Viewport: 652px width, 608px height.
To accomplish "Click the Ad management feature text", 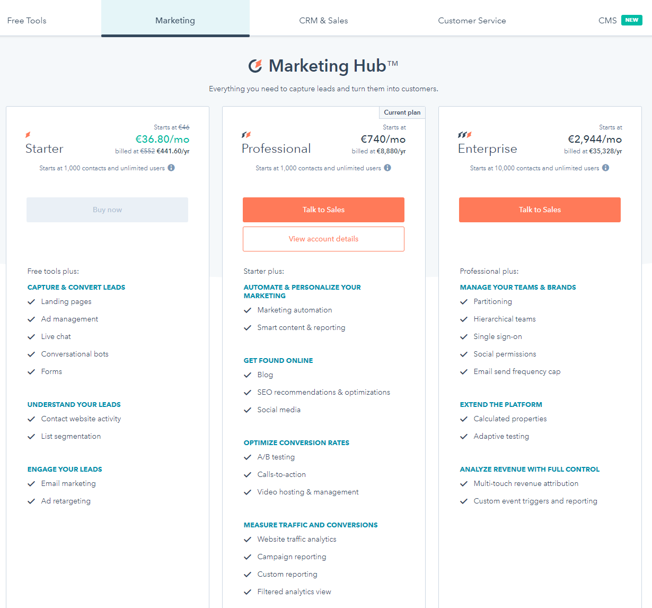I will [69, 319].
